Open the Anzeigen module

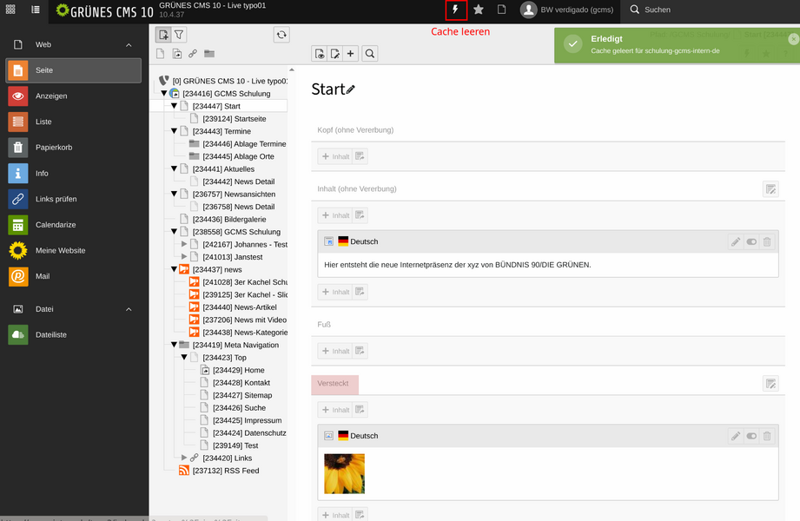[x=74, y=96]
